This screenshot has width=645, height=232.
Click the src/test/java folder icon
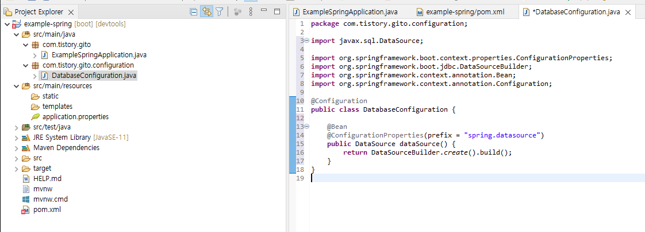click(x=26, y=127)
